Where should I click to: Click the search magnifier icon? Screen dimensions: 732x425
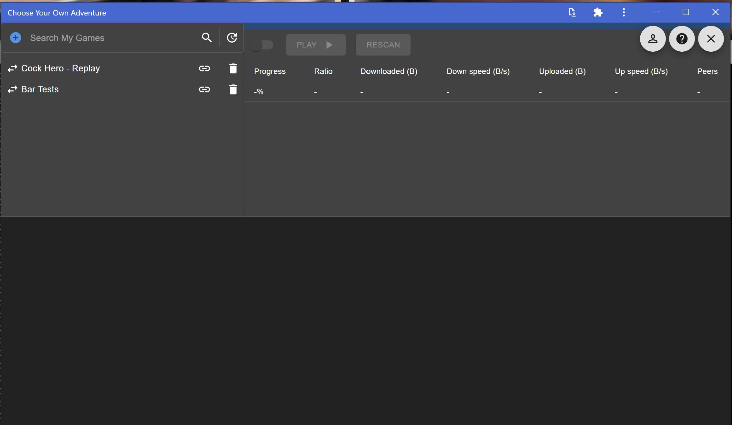tap(207, 38)
